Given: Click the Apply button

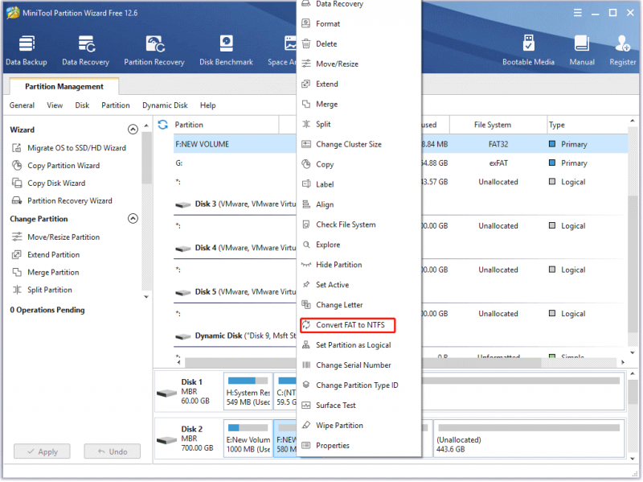Looking at the screenshot, I should pyautogui.click(x=42, y=451).
